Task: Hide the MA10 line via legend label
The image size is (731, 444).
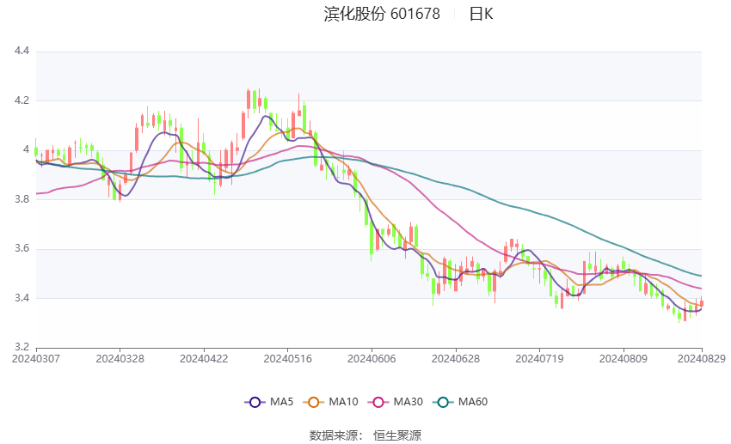Action: [x=343, y=402]
